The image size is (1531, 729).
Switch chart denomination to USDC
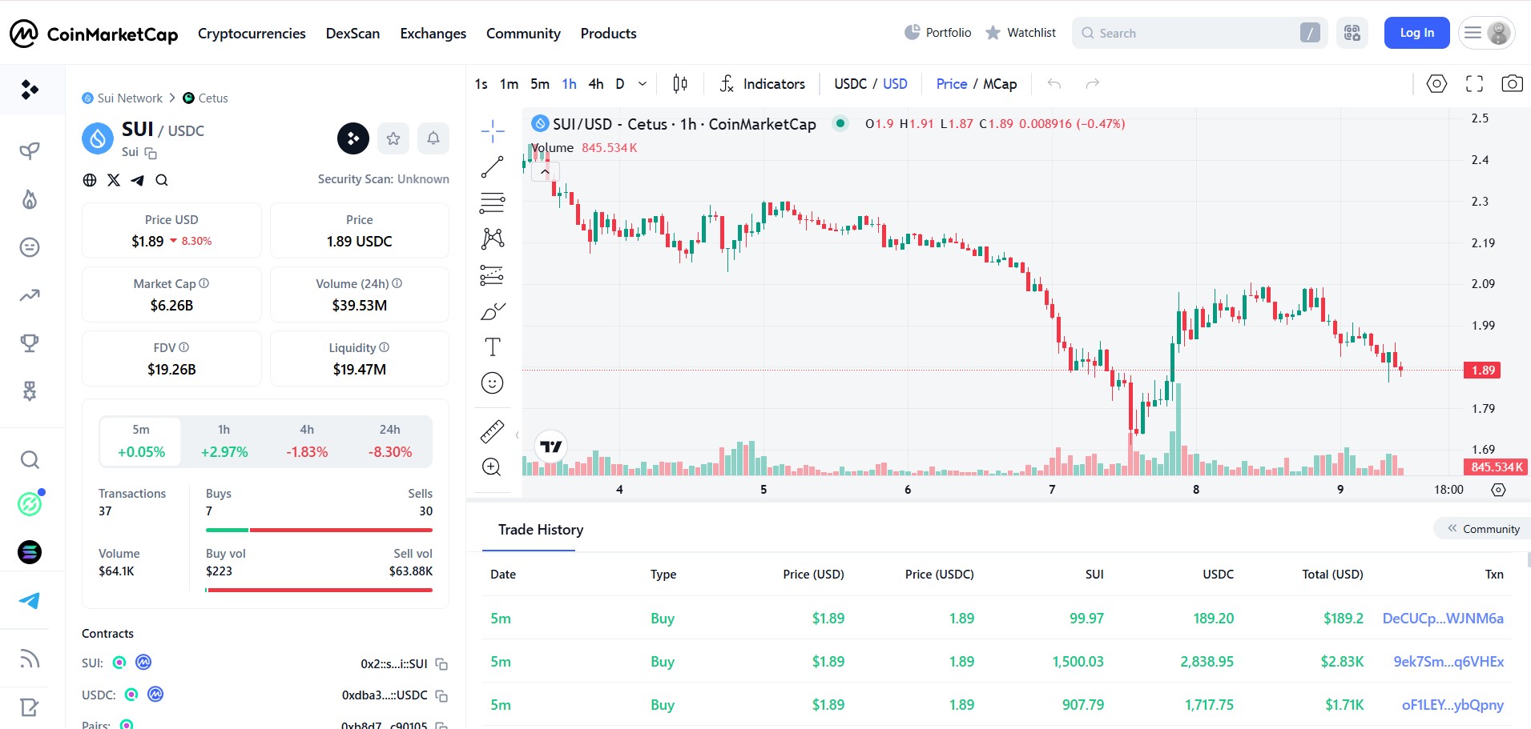point(850,84)
